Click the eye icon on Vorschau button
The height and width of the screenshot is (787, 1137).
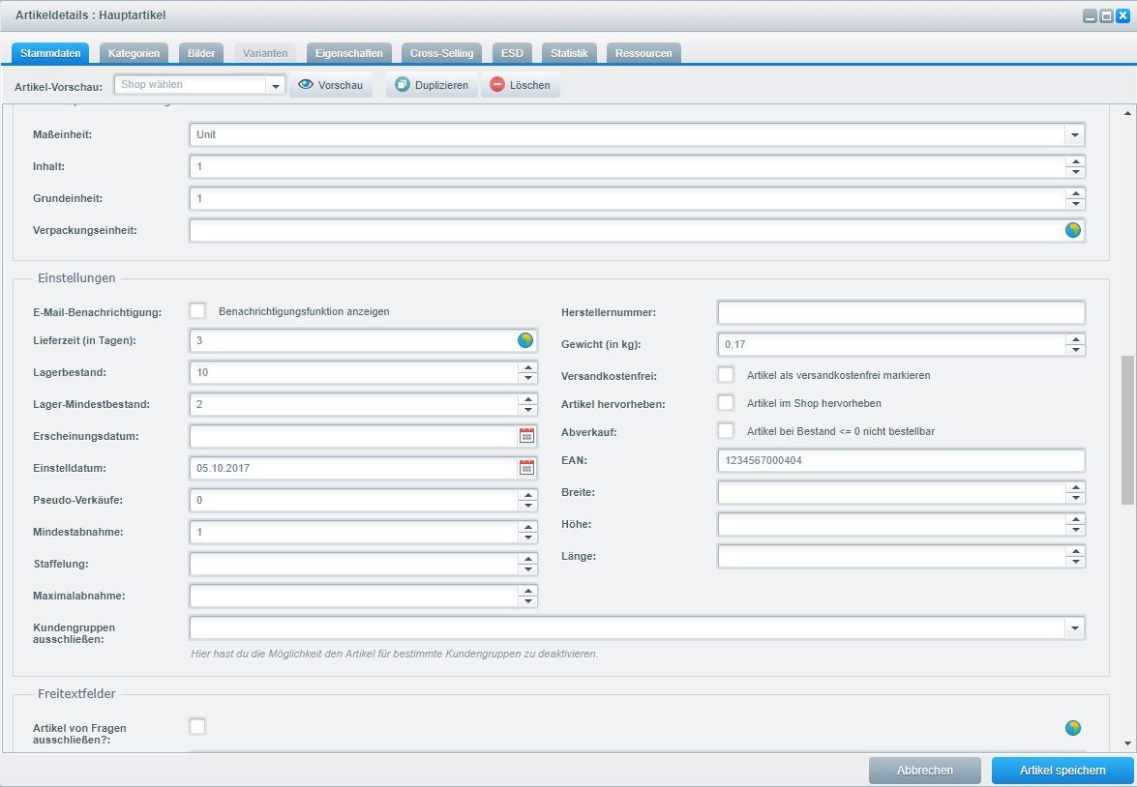coord(306,85)
